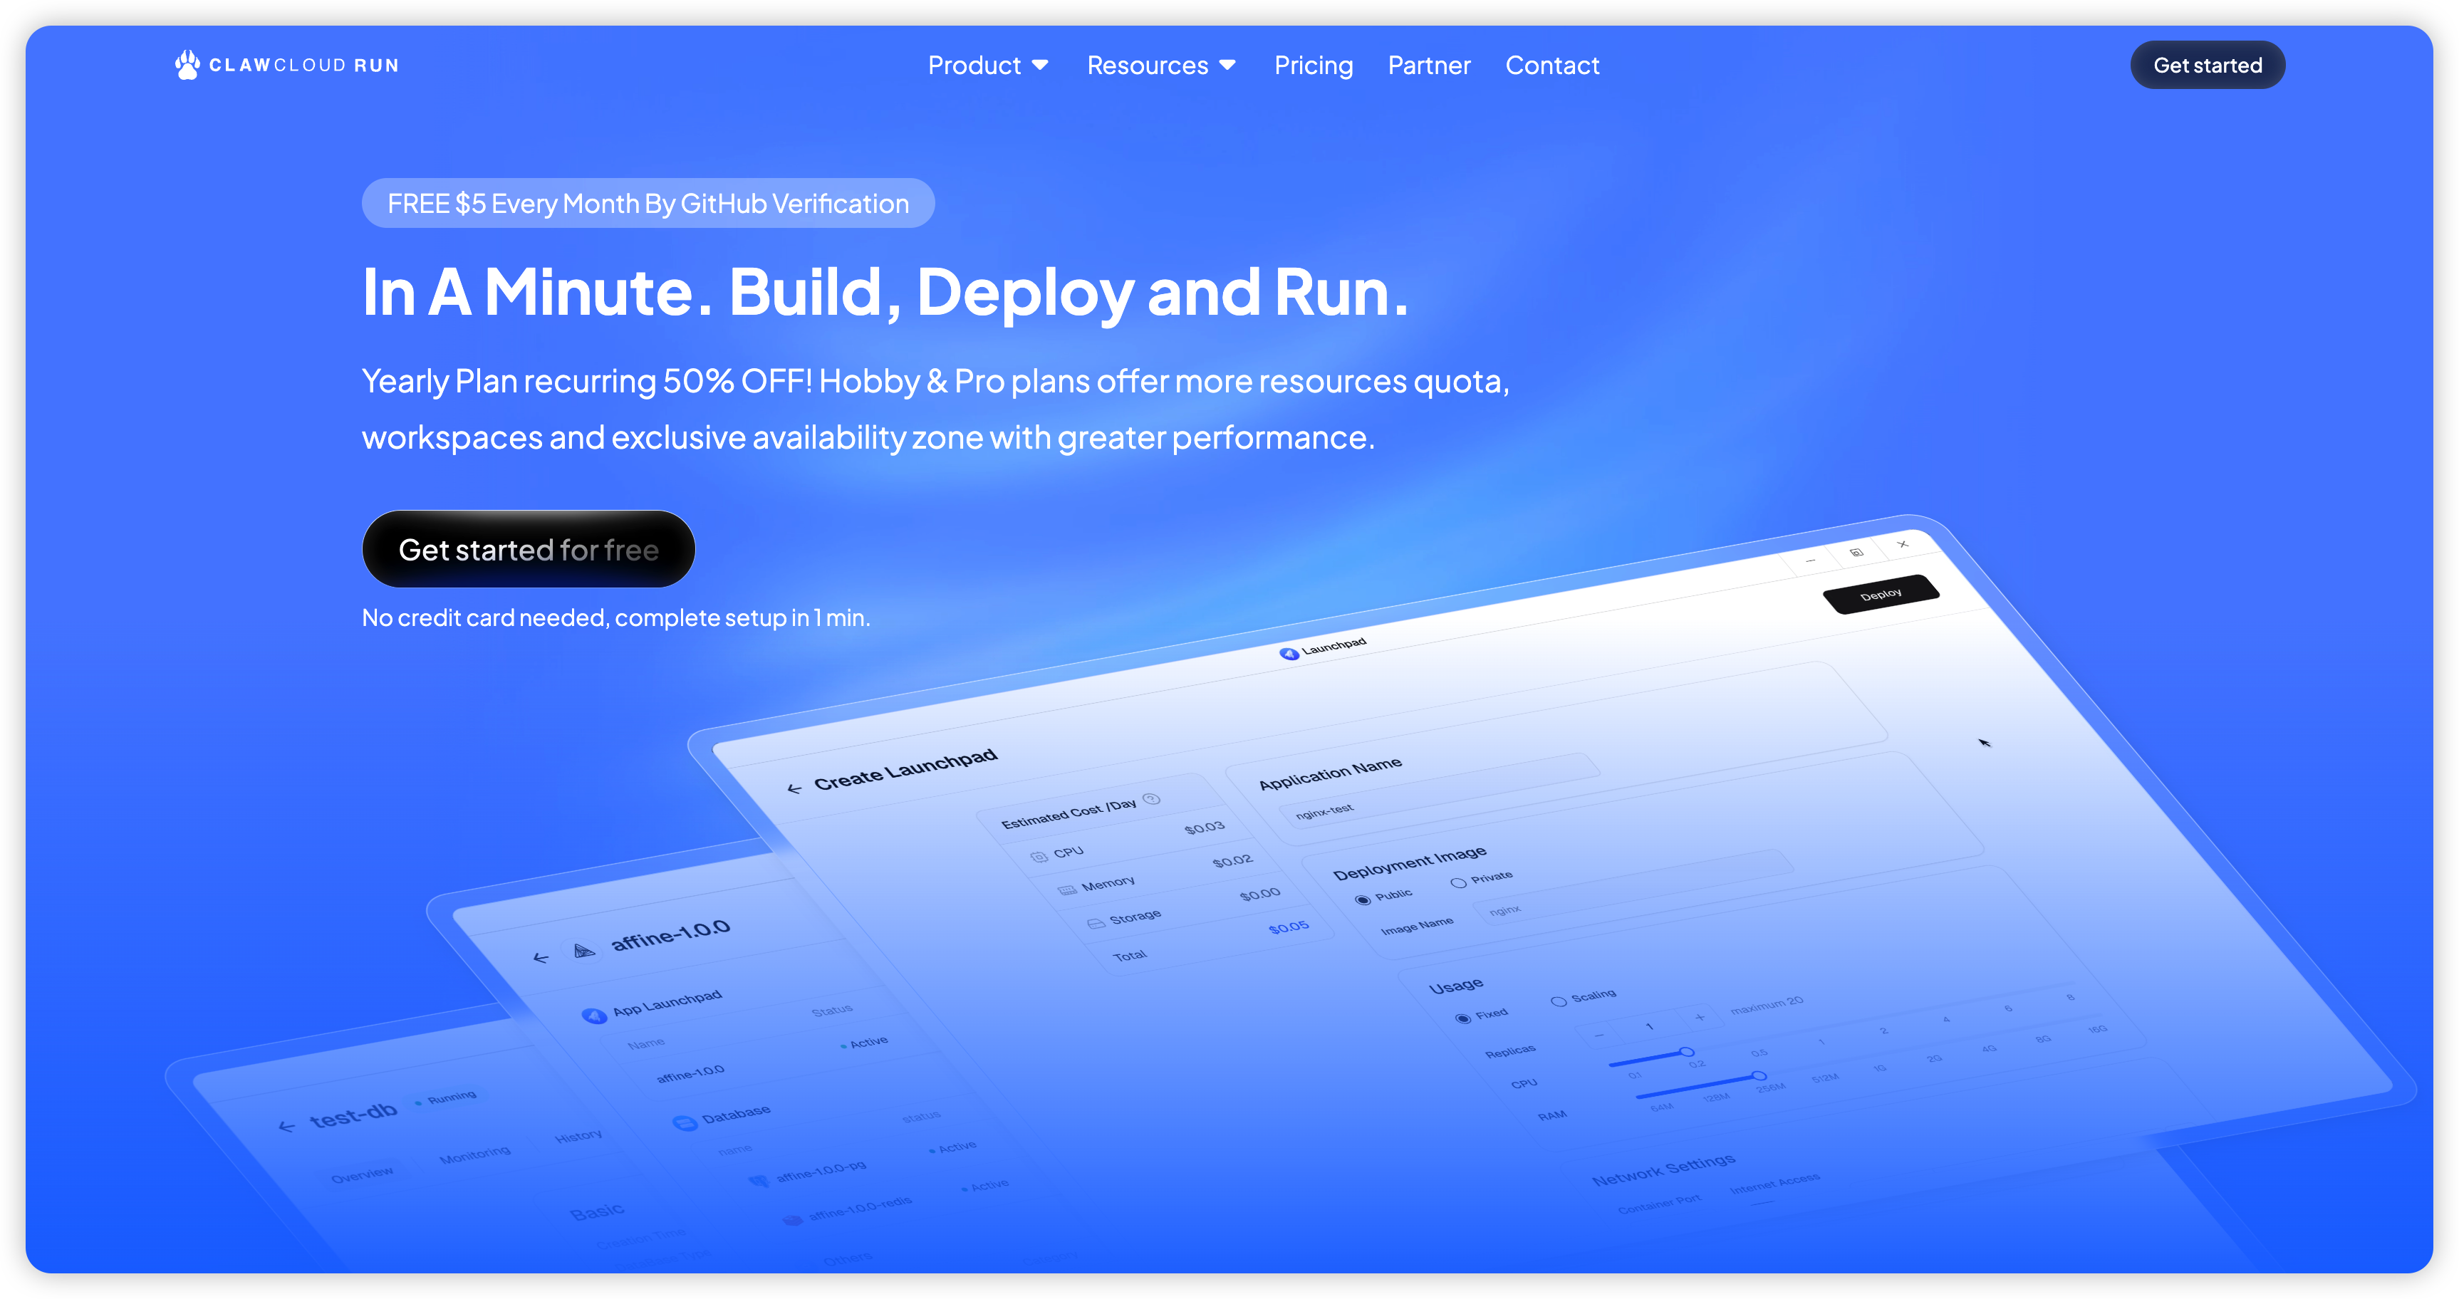Expand the Resources dropdown arrow
This screenshot has width=2459, height=1299.
pos(1227,65)
